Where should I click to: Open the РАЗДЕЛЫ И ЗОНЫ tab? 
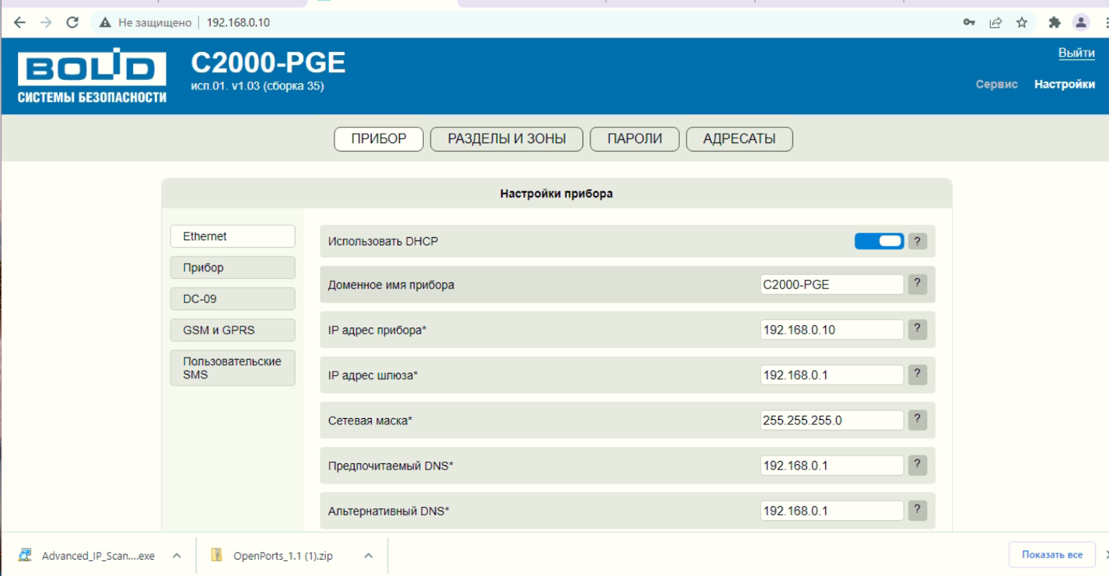[x=507, y=139]
